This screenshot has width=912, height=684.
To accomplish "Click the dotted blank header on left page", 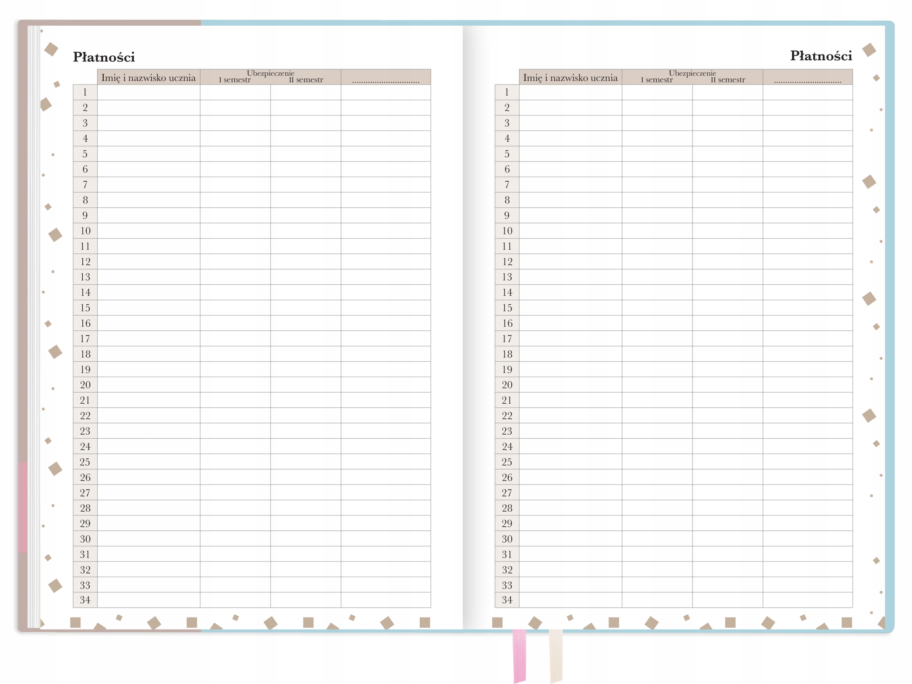I will [x=385, y=78].
